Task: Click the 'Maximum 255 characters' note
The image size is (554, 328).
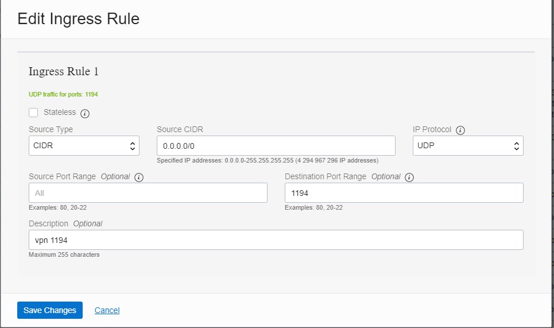Action: (x=64, y=254)
